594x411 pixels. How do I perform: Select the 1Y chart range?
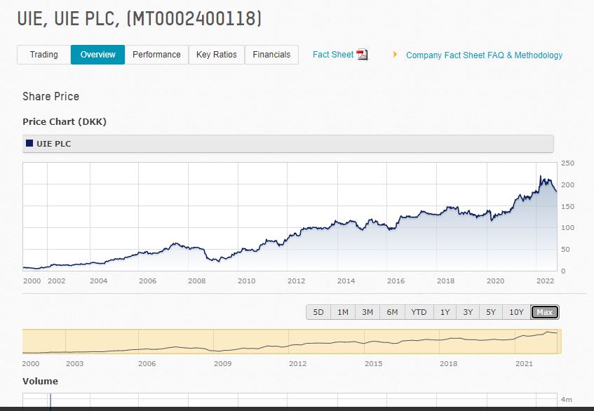(445, 312)
